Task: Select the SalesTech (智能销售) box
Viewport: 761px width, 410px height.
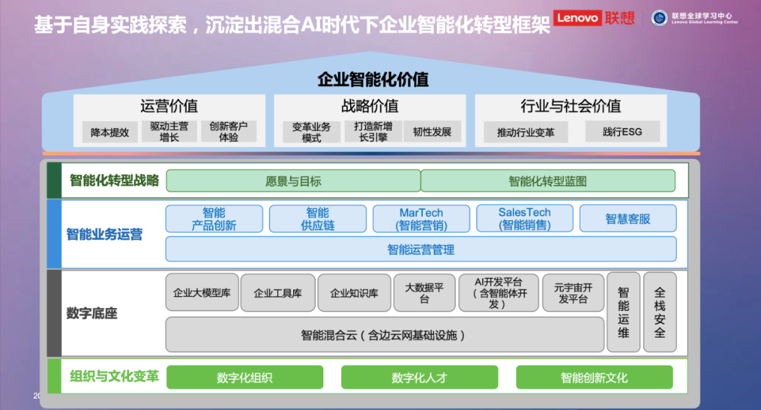Action: 524,219
